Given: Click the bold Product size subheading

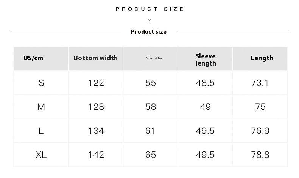Looking at the screenshot, I should [149, 32].
